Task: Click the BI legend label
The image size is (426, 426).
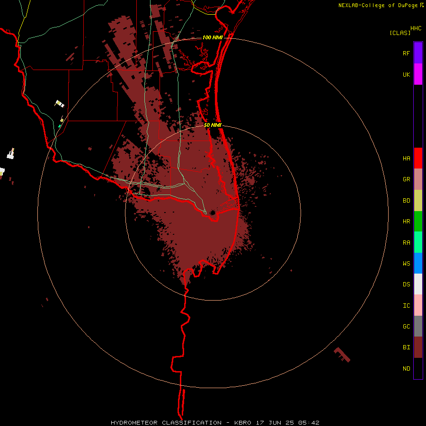Action: coord(406,347)
